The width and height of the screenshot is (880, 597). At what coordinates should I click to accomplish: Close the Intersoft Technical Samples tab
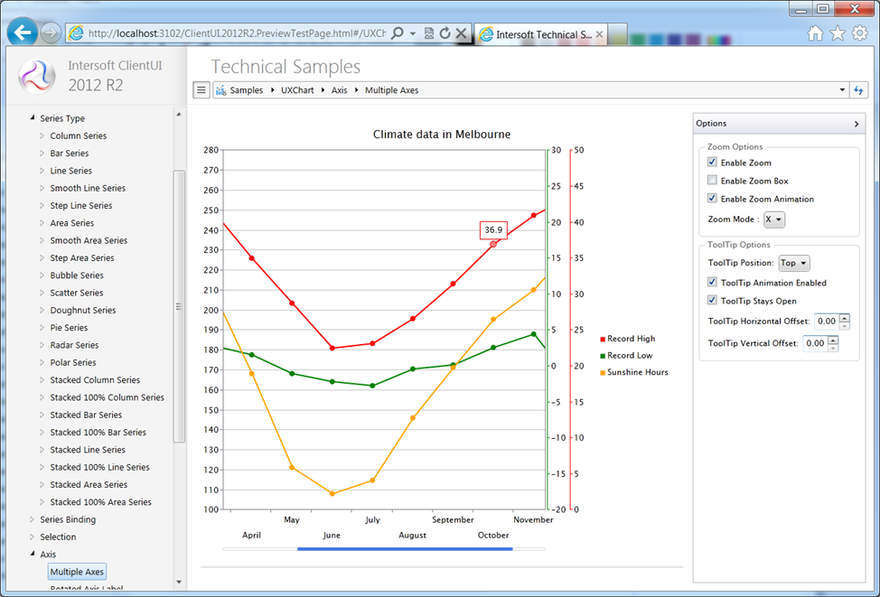[599, 34]
